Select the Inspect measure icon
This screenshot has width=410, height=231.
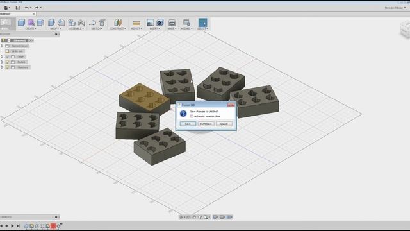[x=136, y=22]
